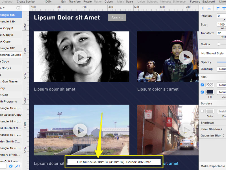Click the distribute horizontally icon in inspector
Viewport: 226px width, 170px height.
[x=202, y=8]
